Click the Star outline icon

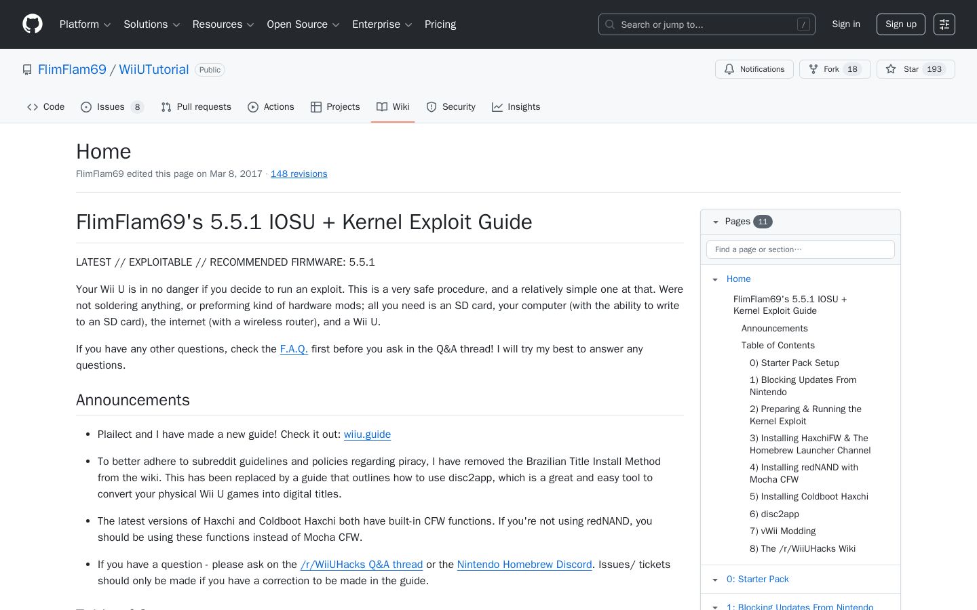(x=891, y=69)
